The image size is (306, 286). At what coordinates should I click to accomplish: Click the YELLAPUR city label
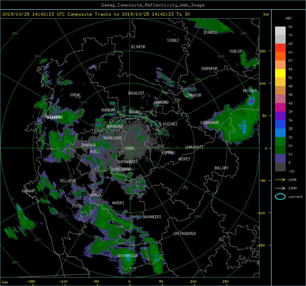pyautogui.click(x=68, y=181)
